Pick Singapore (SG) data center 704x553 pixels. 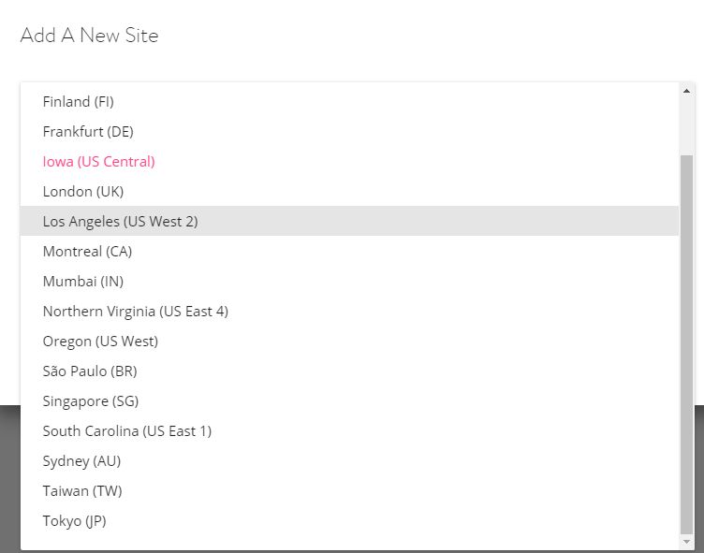(x=91, y=400)
